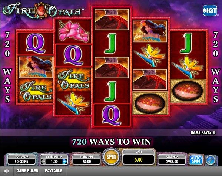Viewport: 222px width, 176px height.
Task: Enable Auto Spin mode
Action: click(196, 160)
